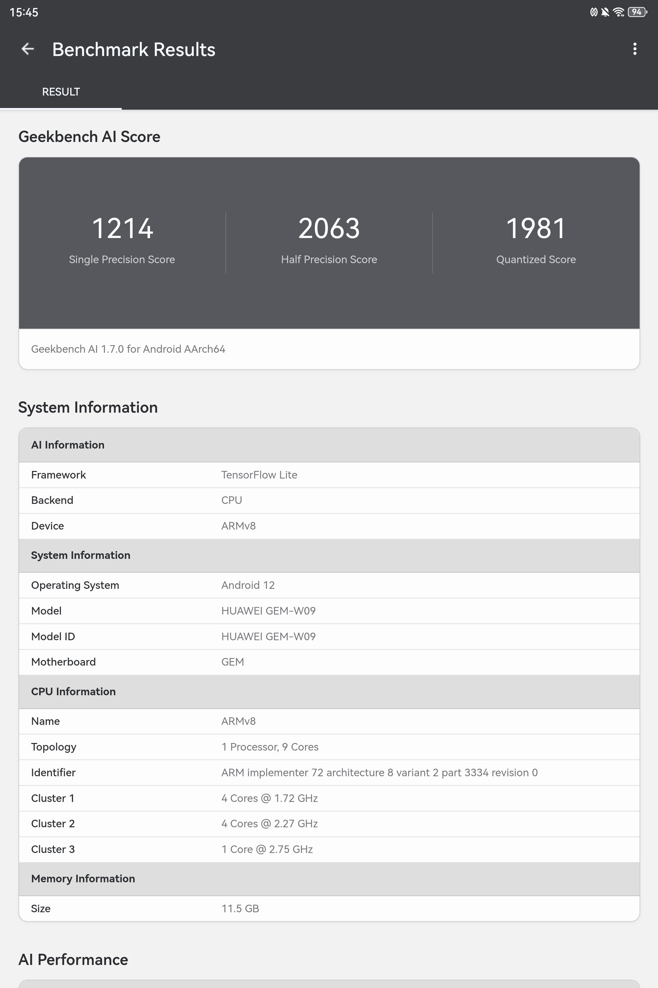Tap the Operating System row label
This screenshot has width=658, height=988.
75,585
